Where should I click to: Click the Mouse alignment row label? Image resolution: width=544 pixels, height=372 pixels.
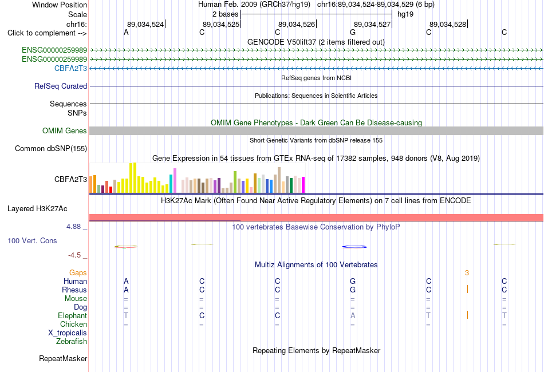click(x=76, y=299)
